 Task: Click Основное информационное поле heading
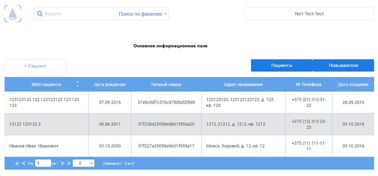click(170, 46)
